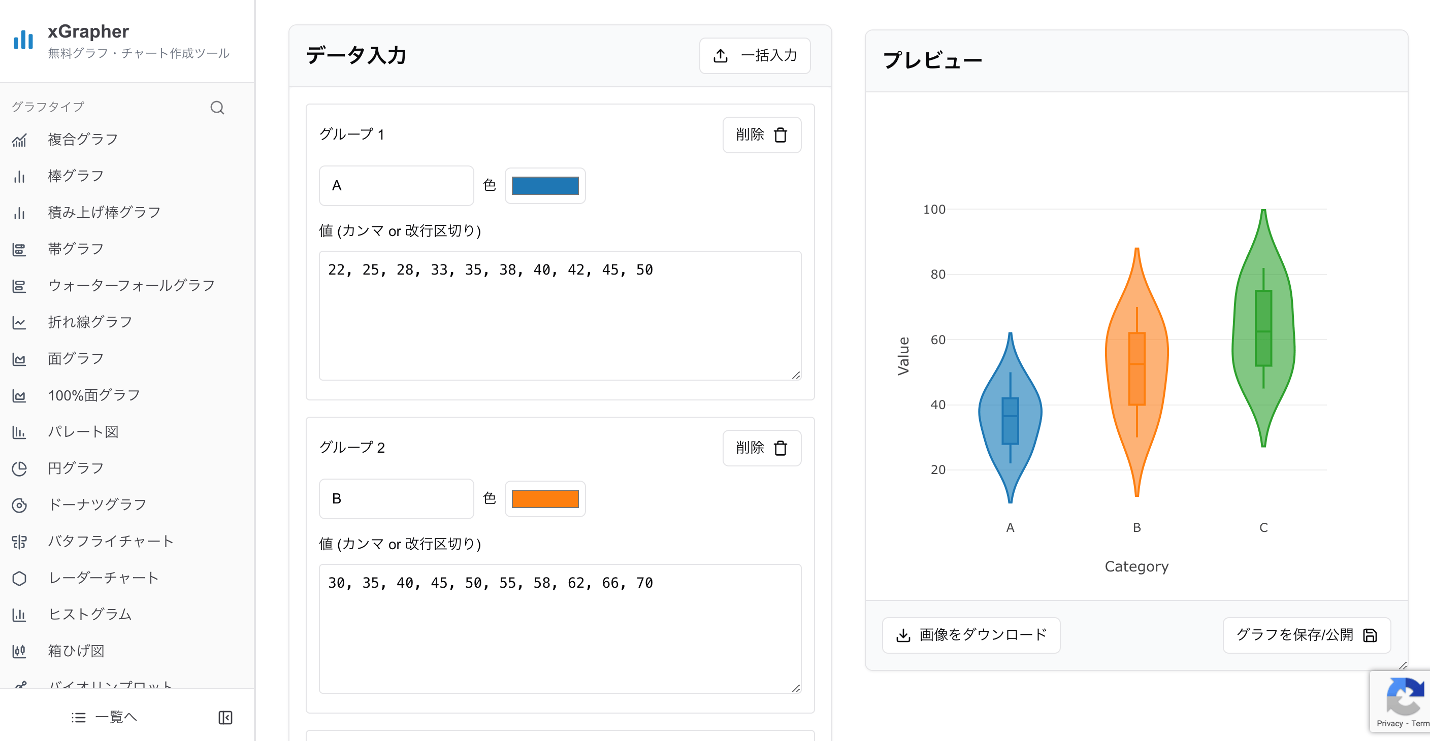Open the レーダーチャート chart type

pyautogui.click(x=20, y=578)
